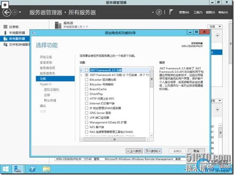Viewport: 234px width, 175px height.
Task: Open the 视图(V) menu
Action: pyautogui.click(x=210, y=12)
